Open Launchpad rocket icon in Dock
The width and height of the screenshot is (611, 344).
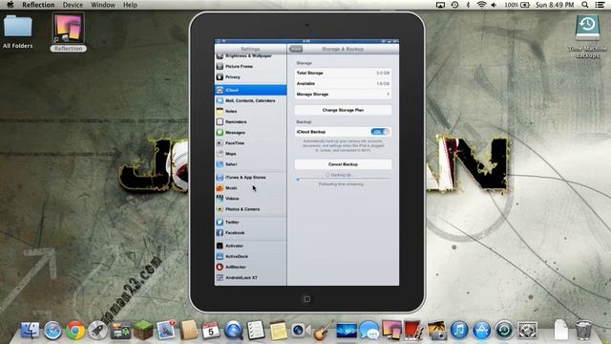click(x=97, y=331)
